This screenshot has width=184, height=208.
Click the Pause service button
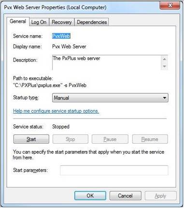110,139
